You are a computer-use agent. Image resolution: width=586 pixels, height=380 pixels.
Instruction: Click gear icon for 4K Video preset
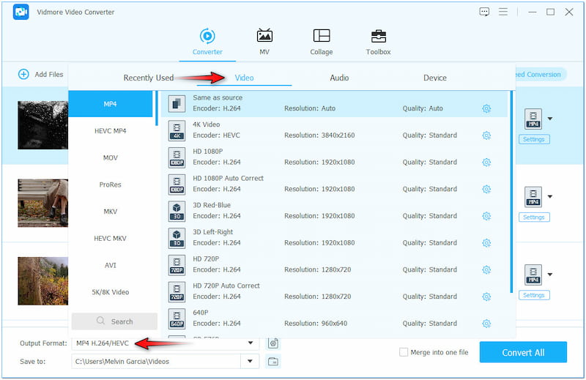[486, 135]
